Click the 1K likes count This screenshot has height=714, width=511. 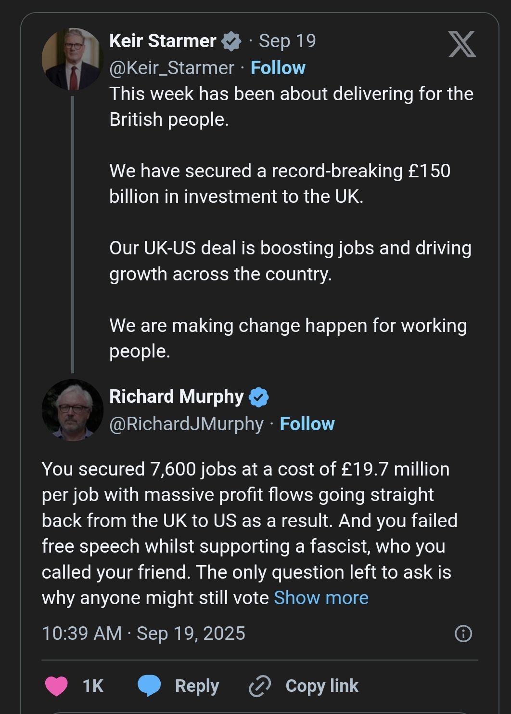point(93,686)
